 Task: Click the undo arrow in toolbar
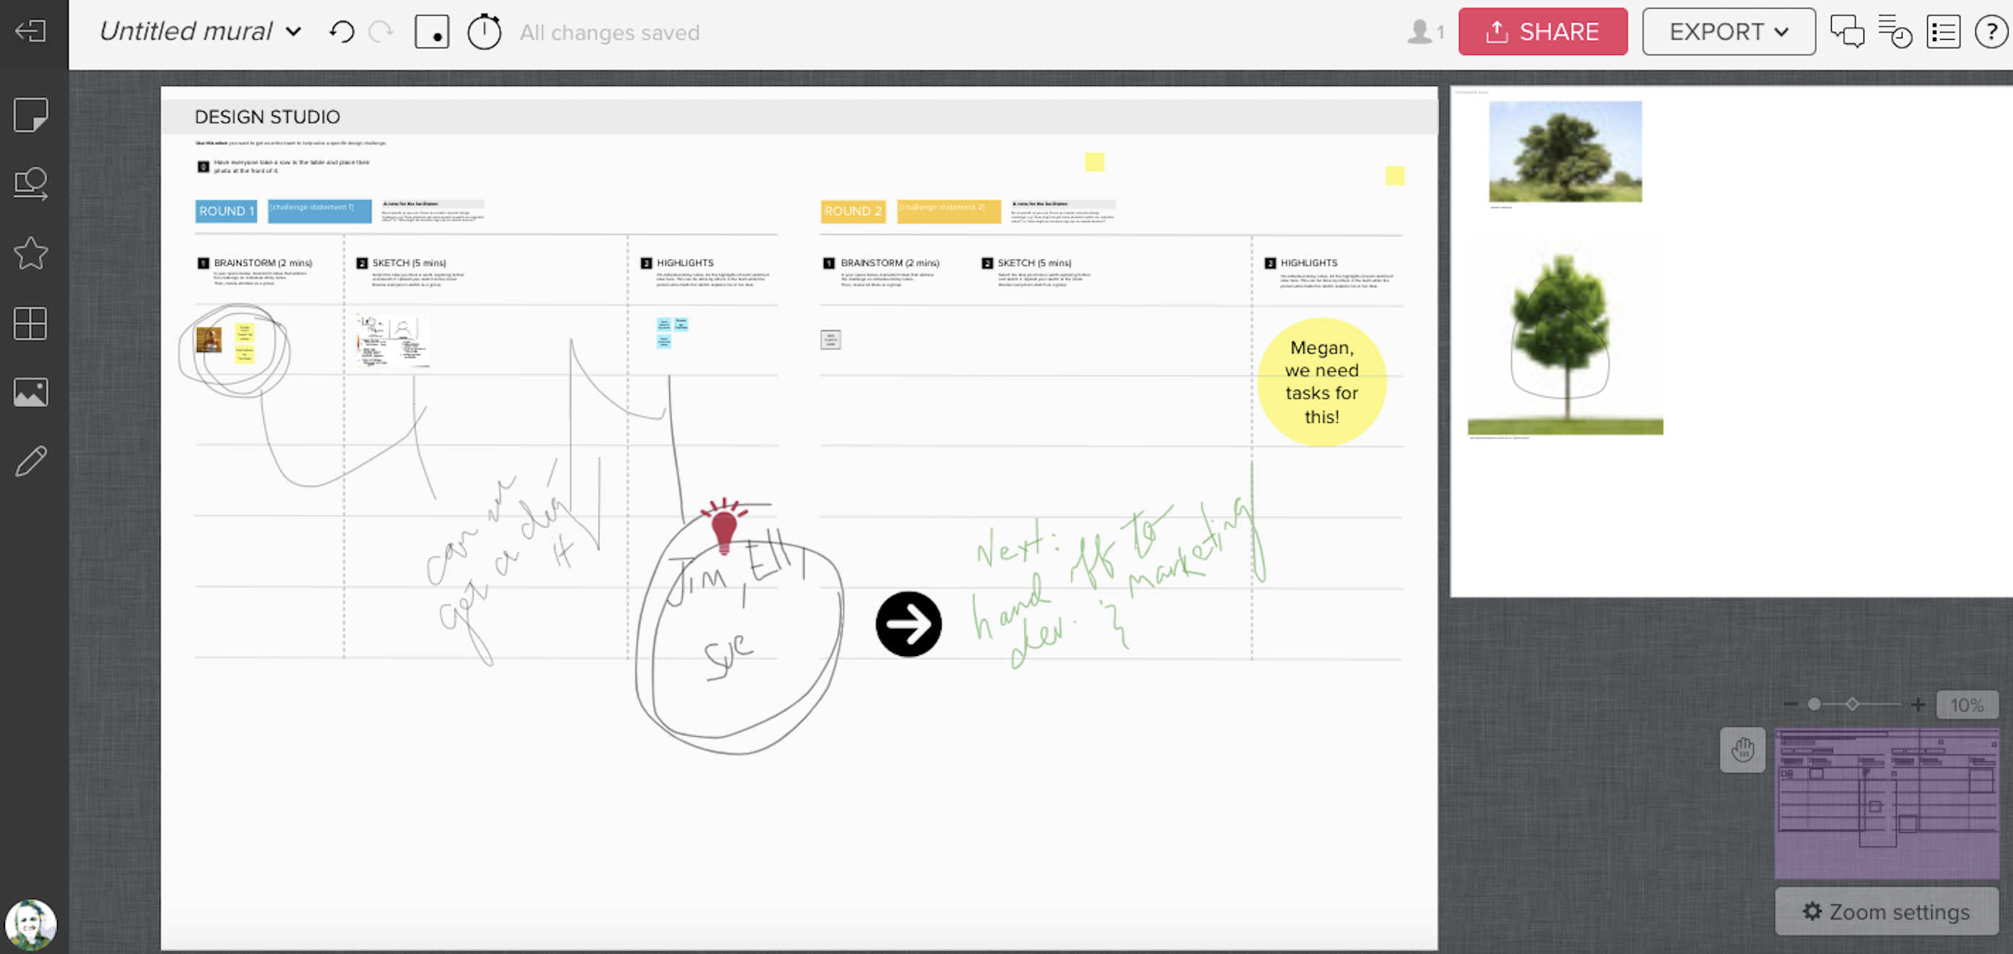point(342,32)
